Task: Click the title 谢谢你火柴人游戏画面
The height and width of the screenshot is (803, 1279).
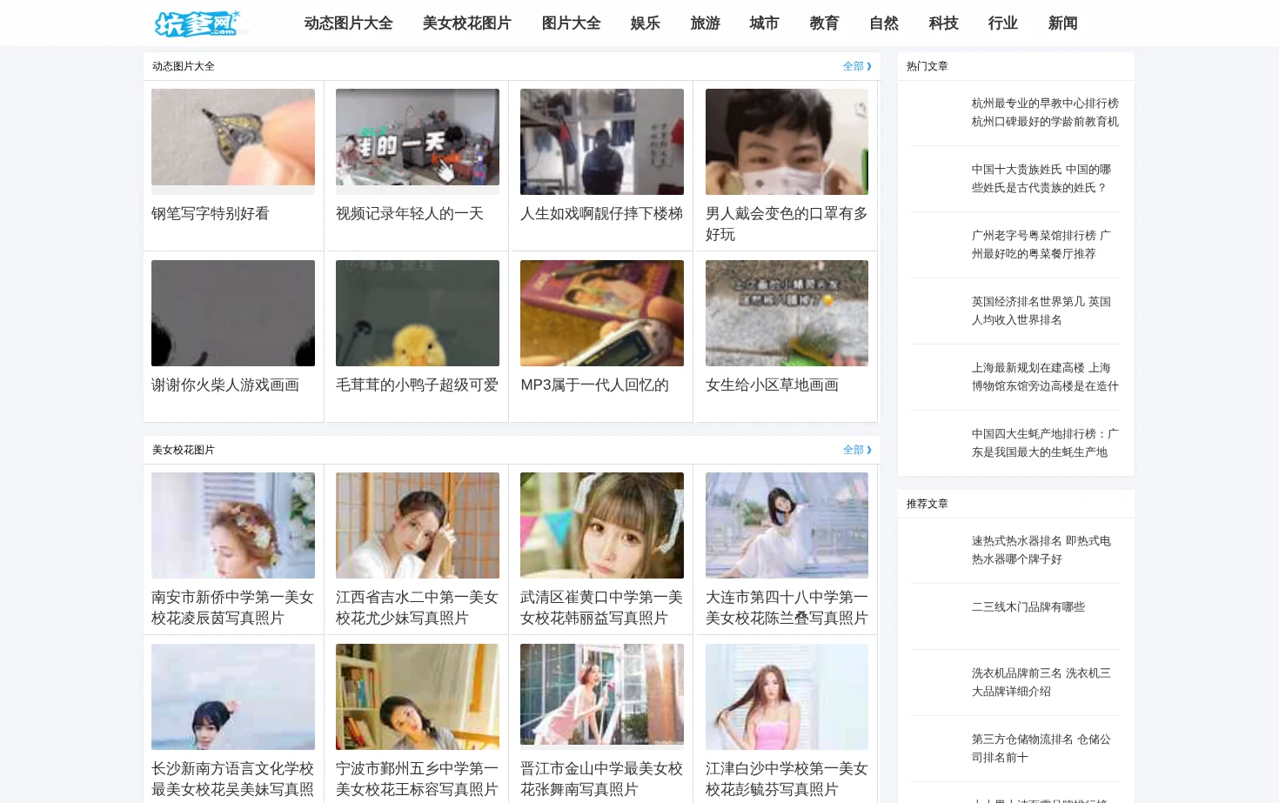Action: point(225,385)
